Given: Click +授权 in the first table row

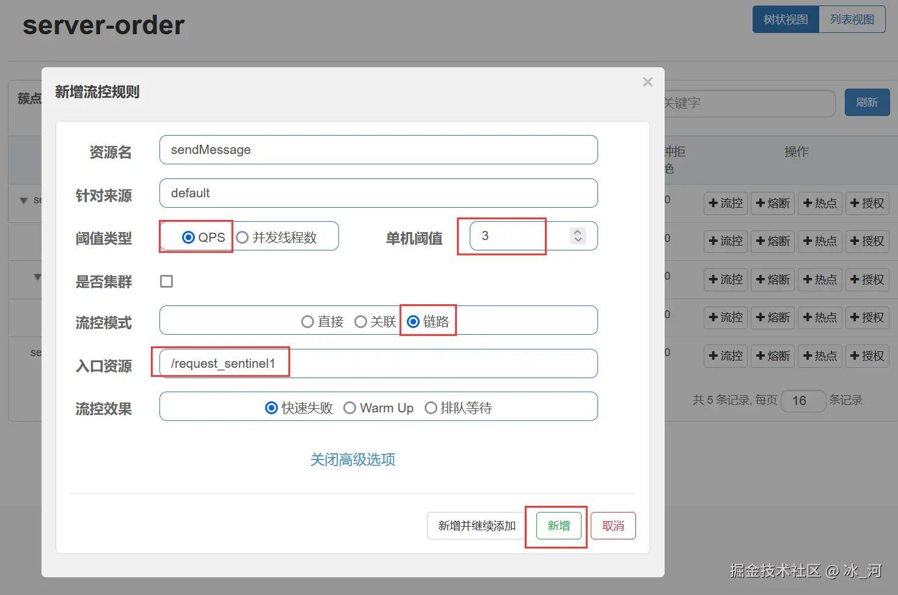Looking at the screenshot, I should click(x=867, y=203).
